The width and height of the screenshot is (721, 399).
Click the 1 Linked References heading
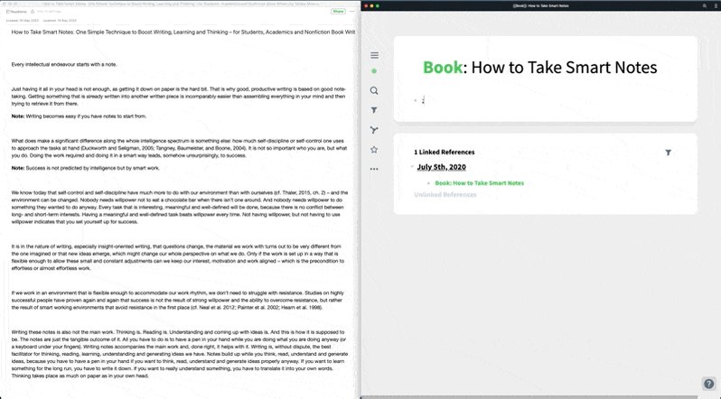(x=445, y=153)
